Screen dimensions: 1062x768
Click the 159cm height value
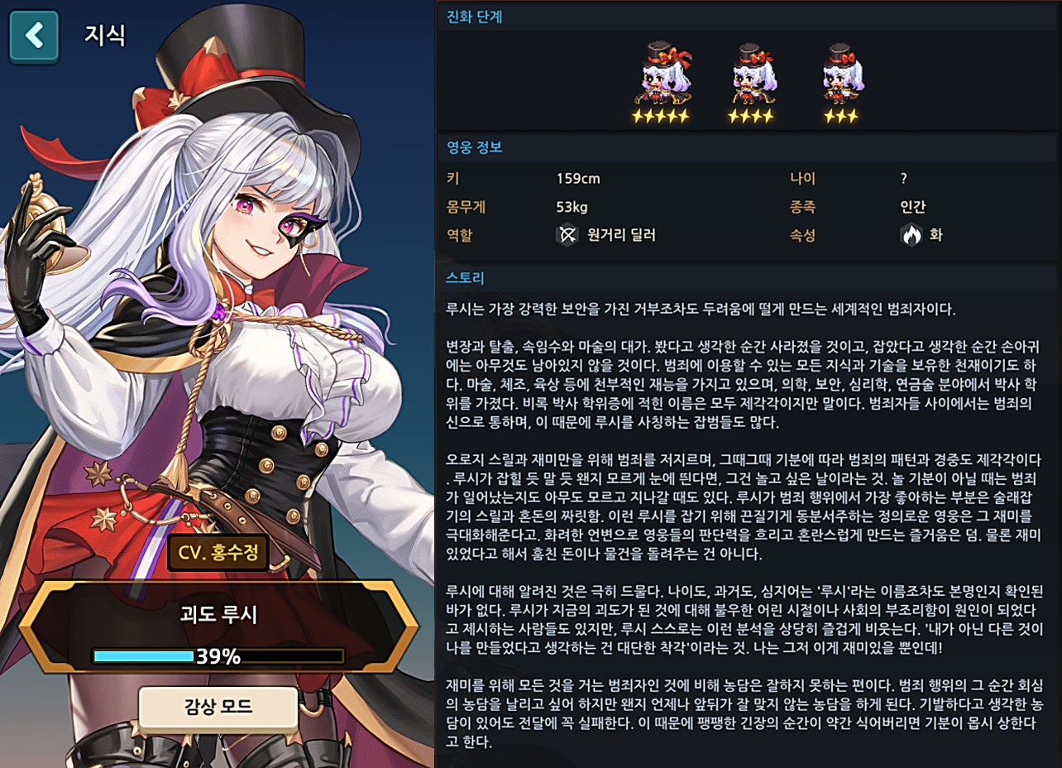coord(578,178)
